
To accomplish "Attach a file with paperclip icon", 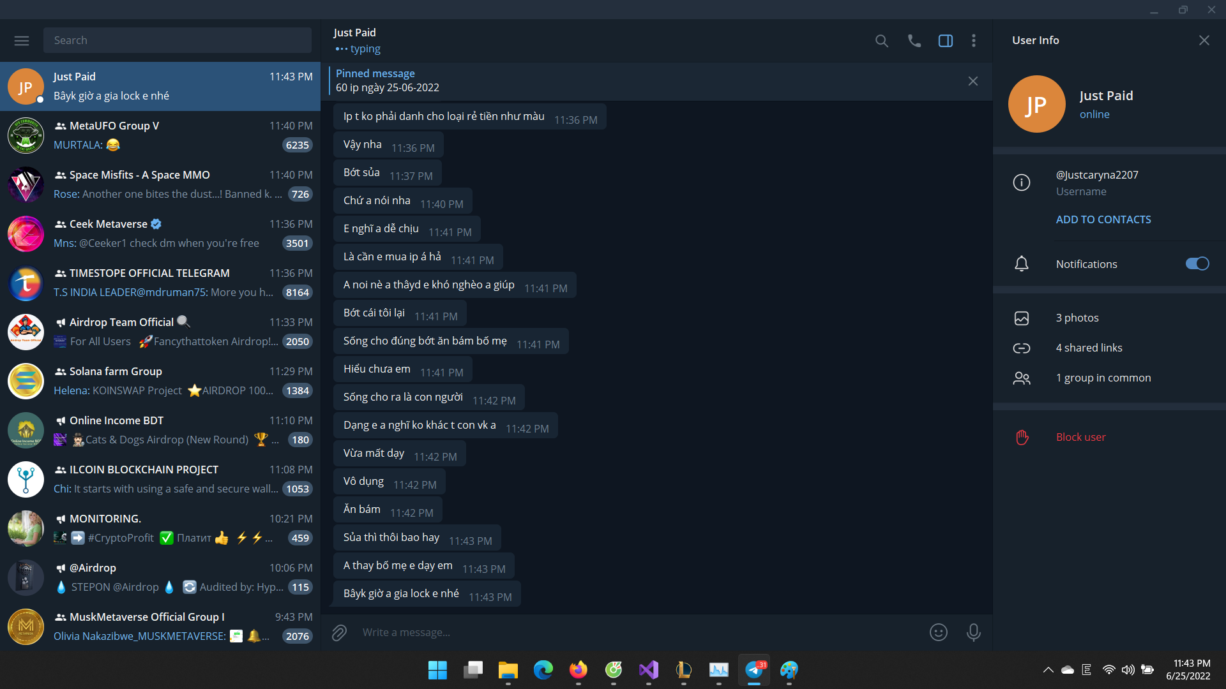I will coord(339,632).
